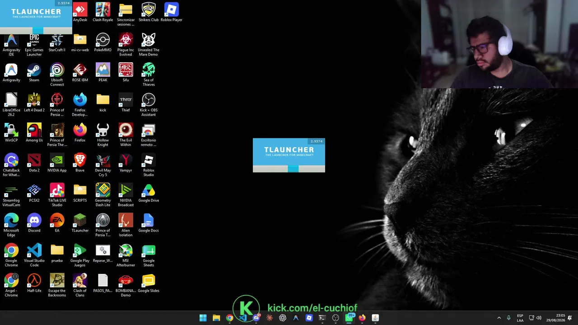Click the Geometry Dash Lite shortcut
This screenshot has width=578, height=325.
103,195
